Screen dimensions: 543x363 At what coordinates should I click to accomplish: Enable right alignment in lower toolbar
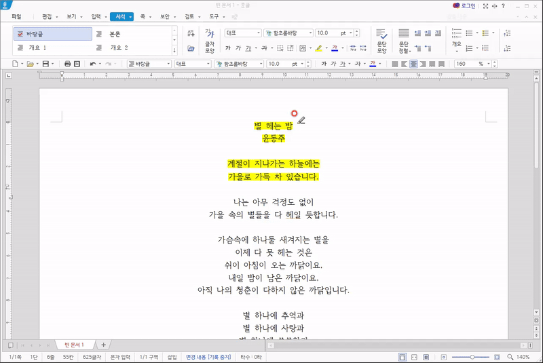pos(423,64)
